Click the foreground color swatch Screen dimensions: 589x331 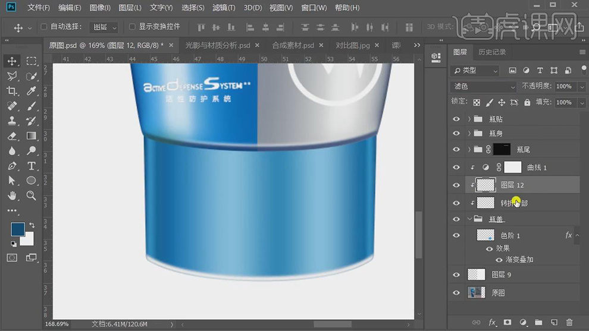[17, 229]
